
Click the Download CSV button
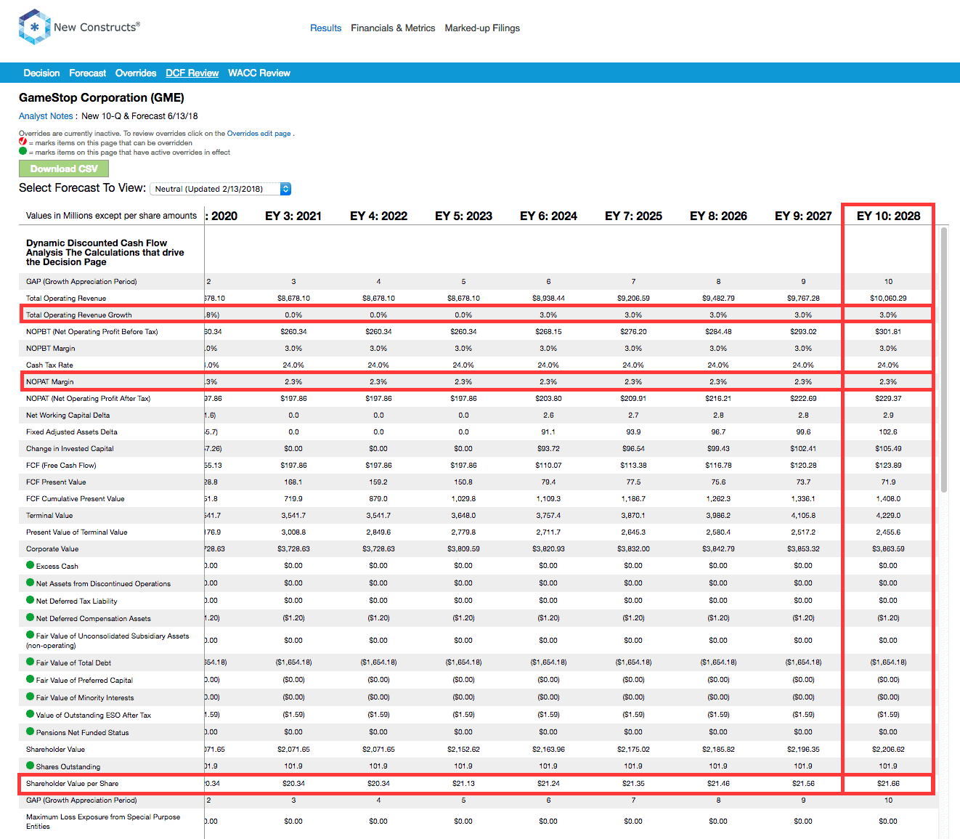[x=64, y=169]
